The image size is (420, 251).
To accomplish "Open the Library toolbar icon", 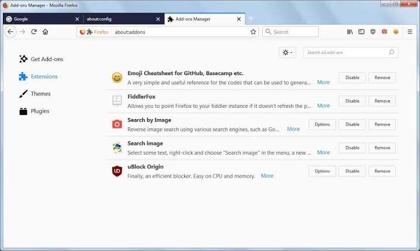I will coord(350,32).
